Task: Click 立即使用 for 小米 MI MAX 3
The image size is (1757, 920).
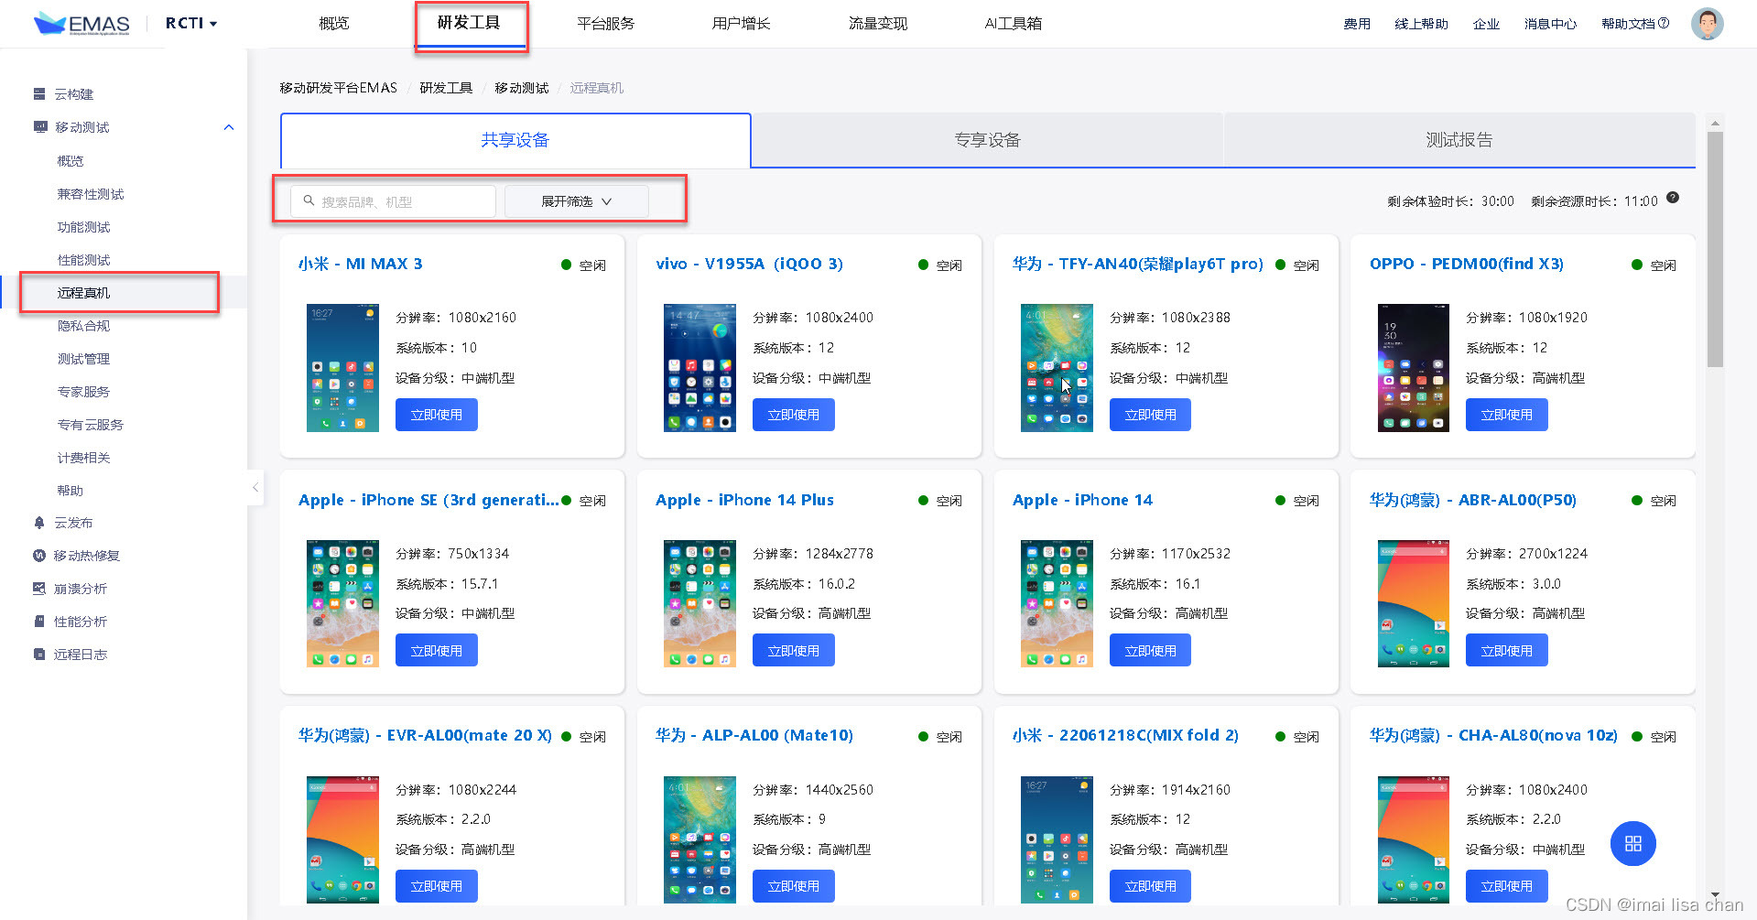Action: [x=437, y=415]
